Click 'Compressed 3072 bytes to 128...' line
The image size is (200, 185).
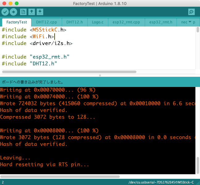[48, 117]
